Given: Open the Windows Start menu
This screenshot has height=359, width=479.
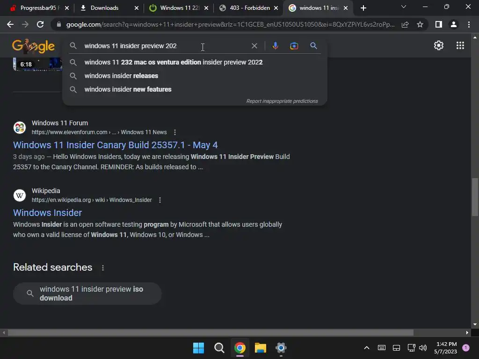Looking at the screenshot, I should [198, 348].
